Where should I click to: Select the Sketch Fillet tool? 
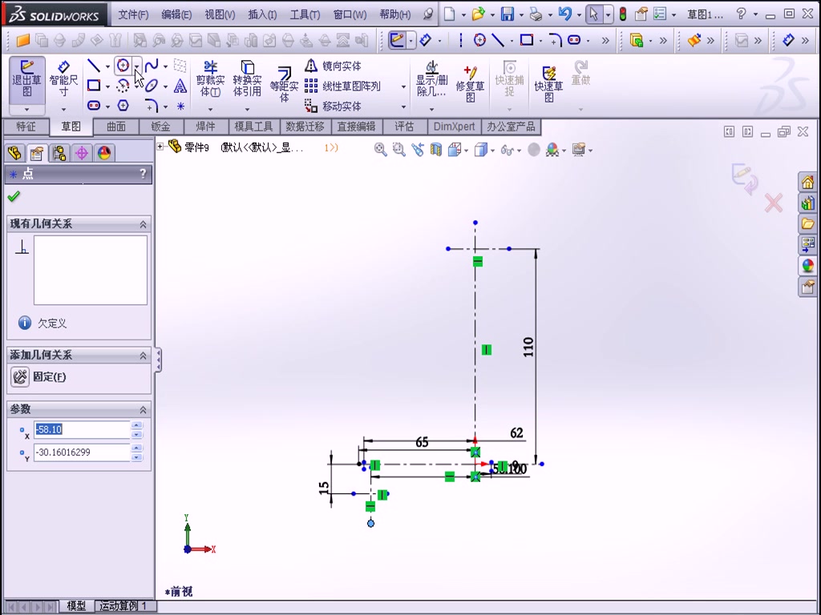[x=152, y=106]
